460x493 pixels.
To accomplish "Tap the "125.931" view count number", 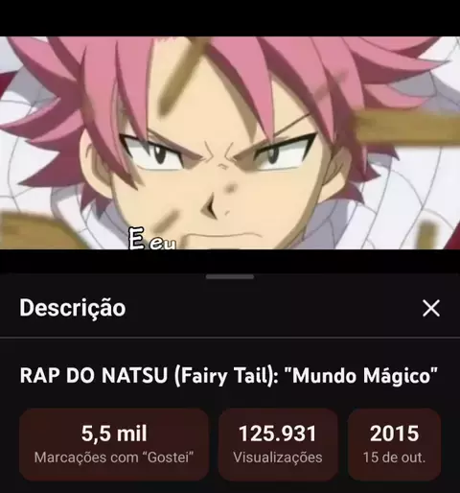I will pyautogui.click(x=278, y=434).
